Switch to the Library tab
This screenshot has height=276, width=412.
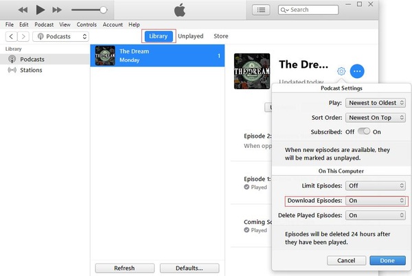tap(158, 36)
